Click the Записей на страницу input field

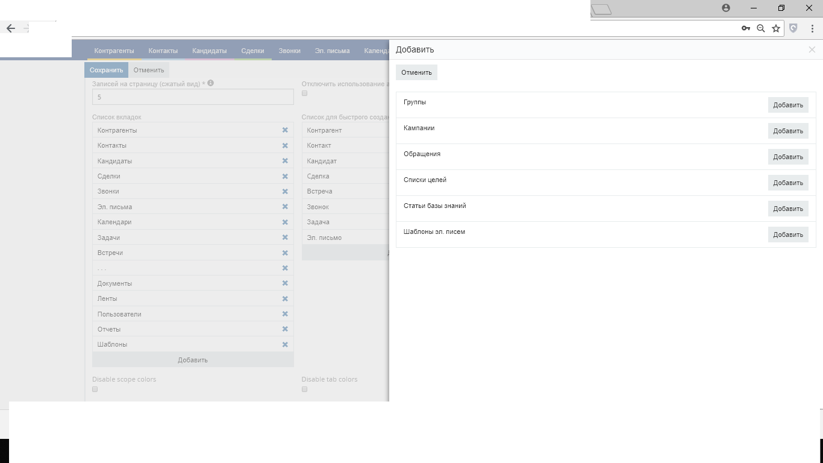(x=193, y=97)
